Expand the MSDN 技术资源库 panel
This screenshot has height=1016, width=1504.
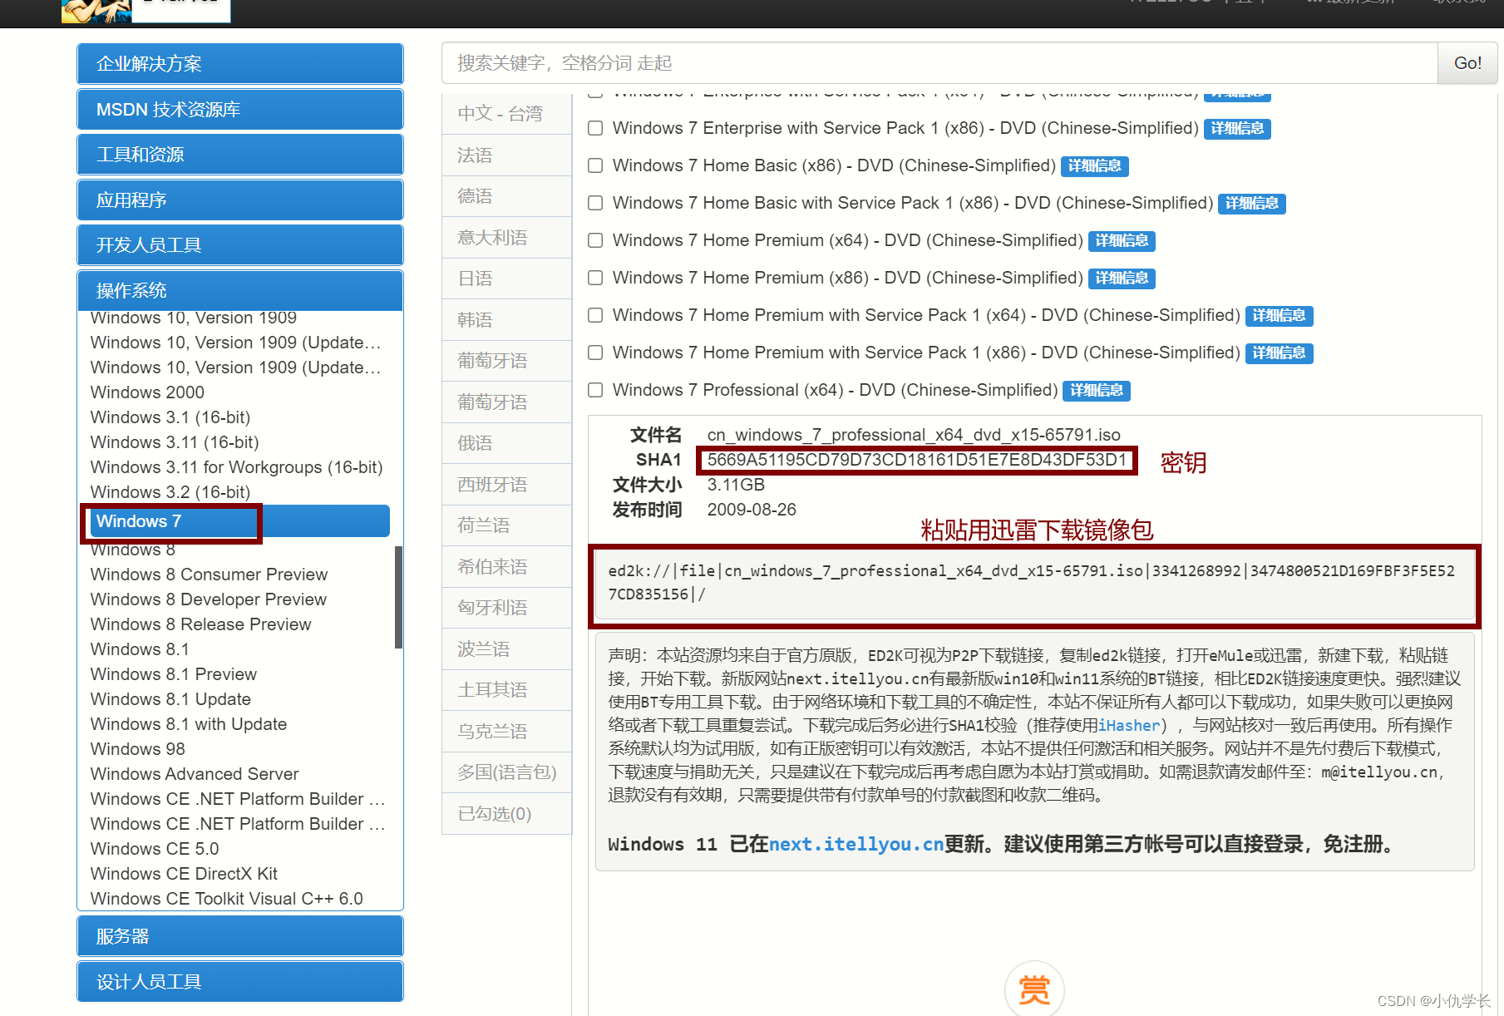tap(240, 109)
